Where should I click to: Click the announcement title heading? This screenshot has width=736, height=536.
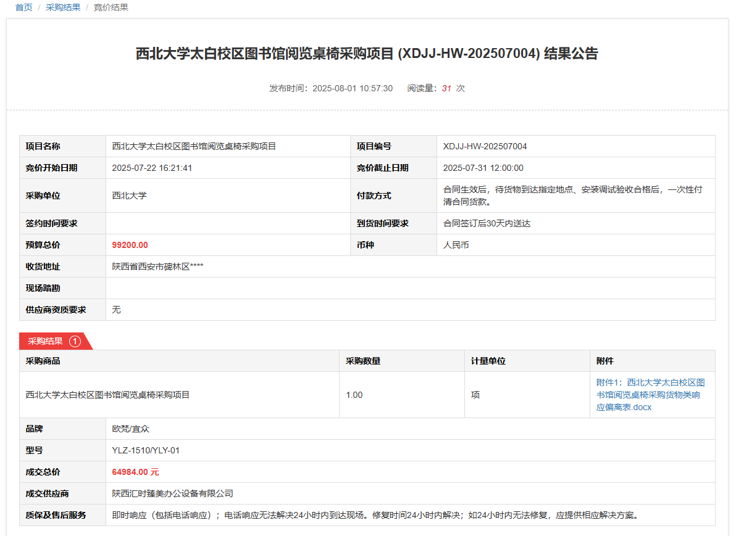point(367,54)
